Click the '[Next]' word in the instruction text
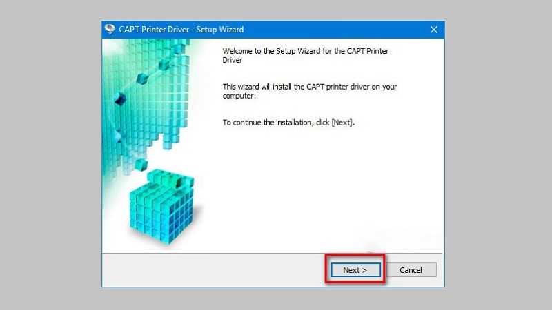552x310 pixels. pos(342,123)
